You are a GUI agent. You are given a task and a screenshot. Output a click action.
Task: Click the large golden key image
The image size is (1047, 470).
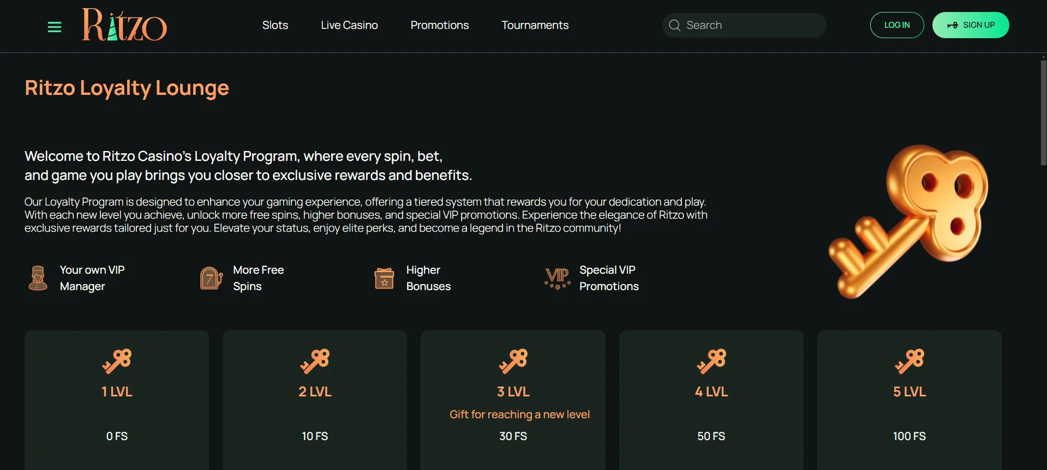pyautogui.click(x=909, y=221)
